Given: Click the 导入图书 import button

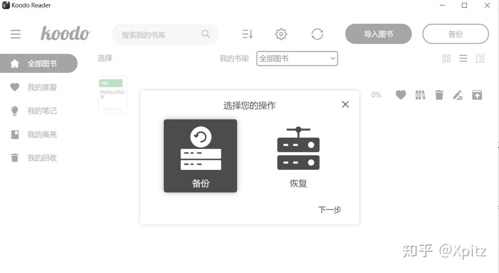Looking at the screenshot, I should pos(378,34).
